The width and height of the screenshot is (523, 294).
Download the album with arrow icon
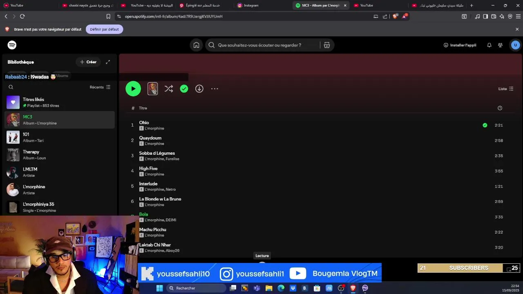(199, 89)
